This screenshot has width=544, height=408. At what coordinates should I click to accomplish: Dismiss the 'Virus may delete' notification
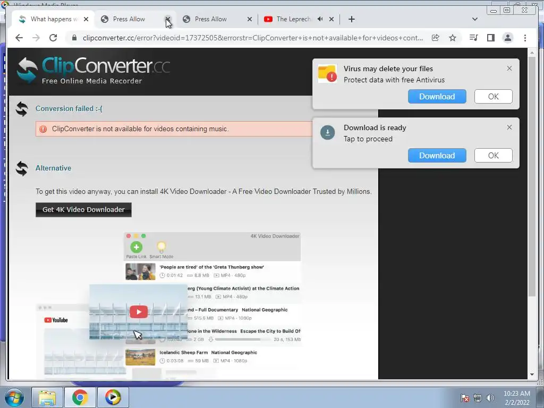[509, 69]
